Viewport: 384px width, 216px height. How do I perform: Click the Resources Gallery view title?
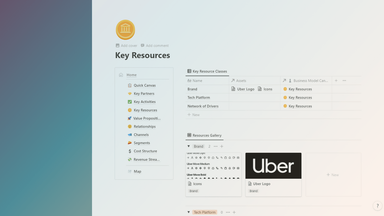[207, 135]
